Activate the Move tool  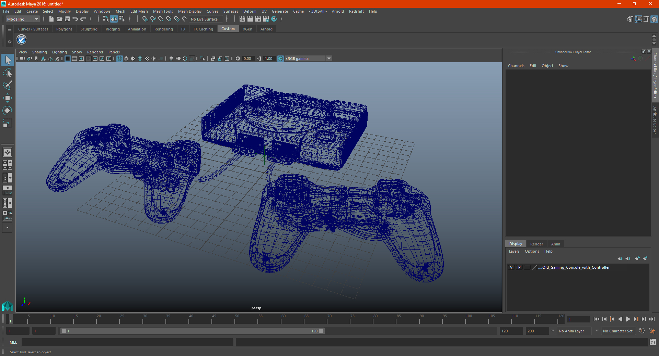[8, 98]
